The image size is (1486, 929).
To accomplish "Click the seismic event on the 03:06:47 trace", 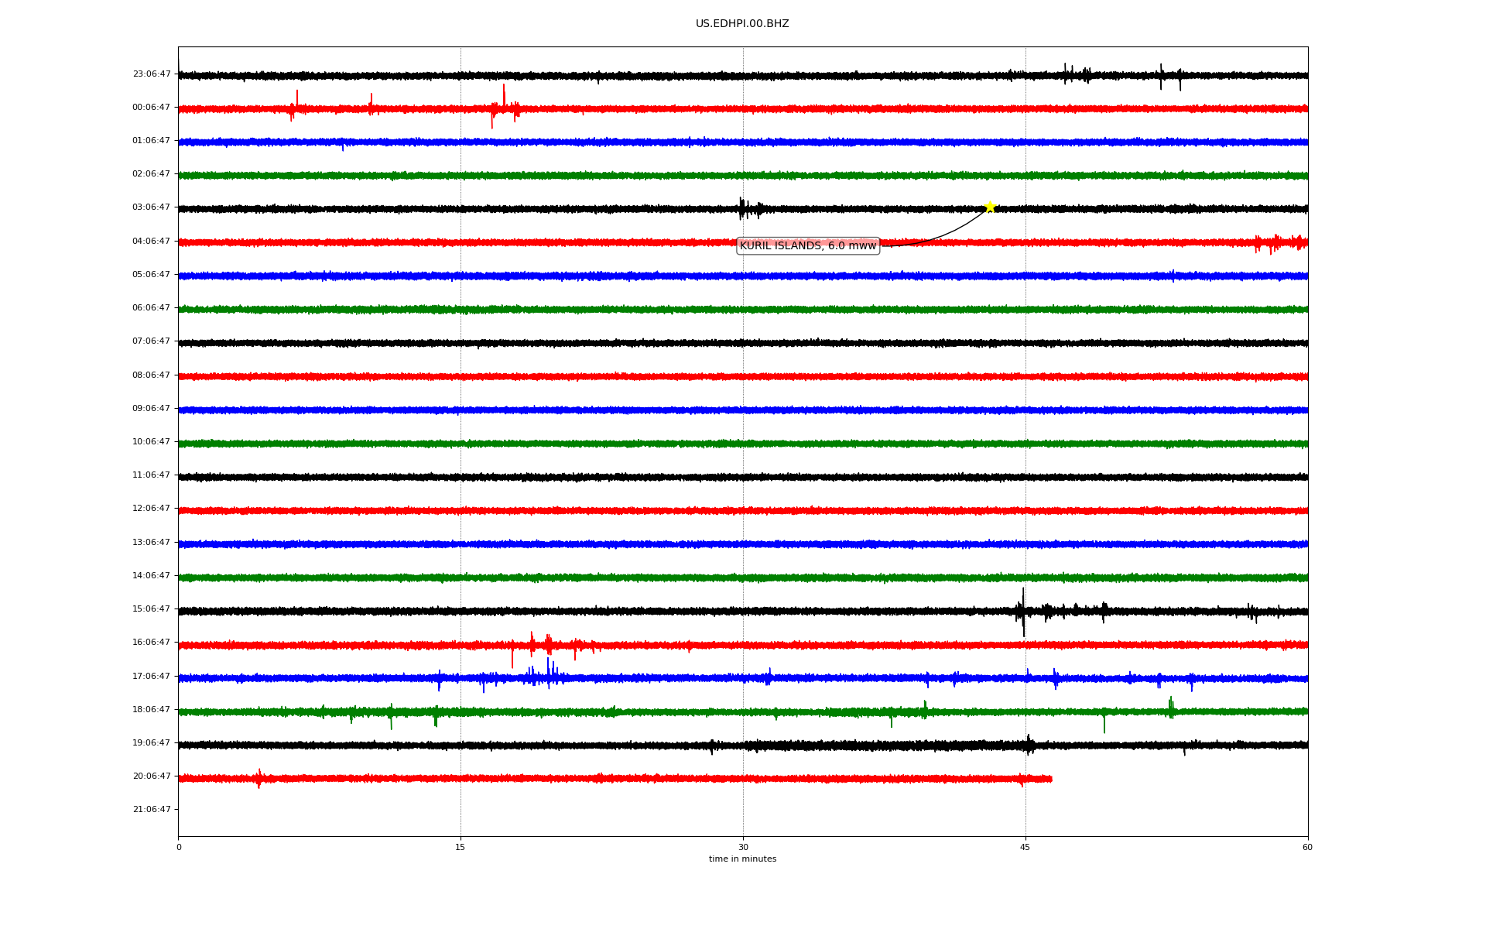I will tap(749, 208).
